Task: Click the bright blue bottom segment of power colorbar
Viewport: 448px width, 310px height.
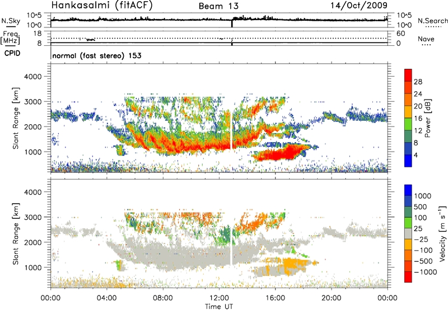Action: (408, 161)
